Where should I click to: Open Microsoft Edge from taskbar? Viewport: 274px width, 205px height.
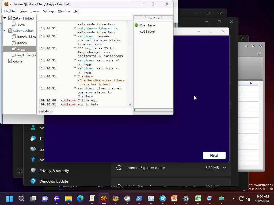80,199
